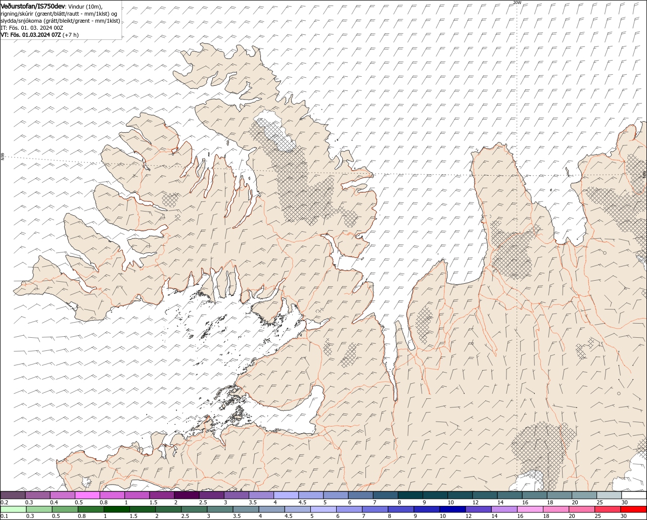Select the darkest green rain swatch between 1 and 1.5
This screenshot has height=520, width=647.
coord(116,509)
